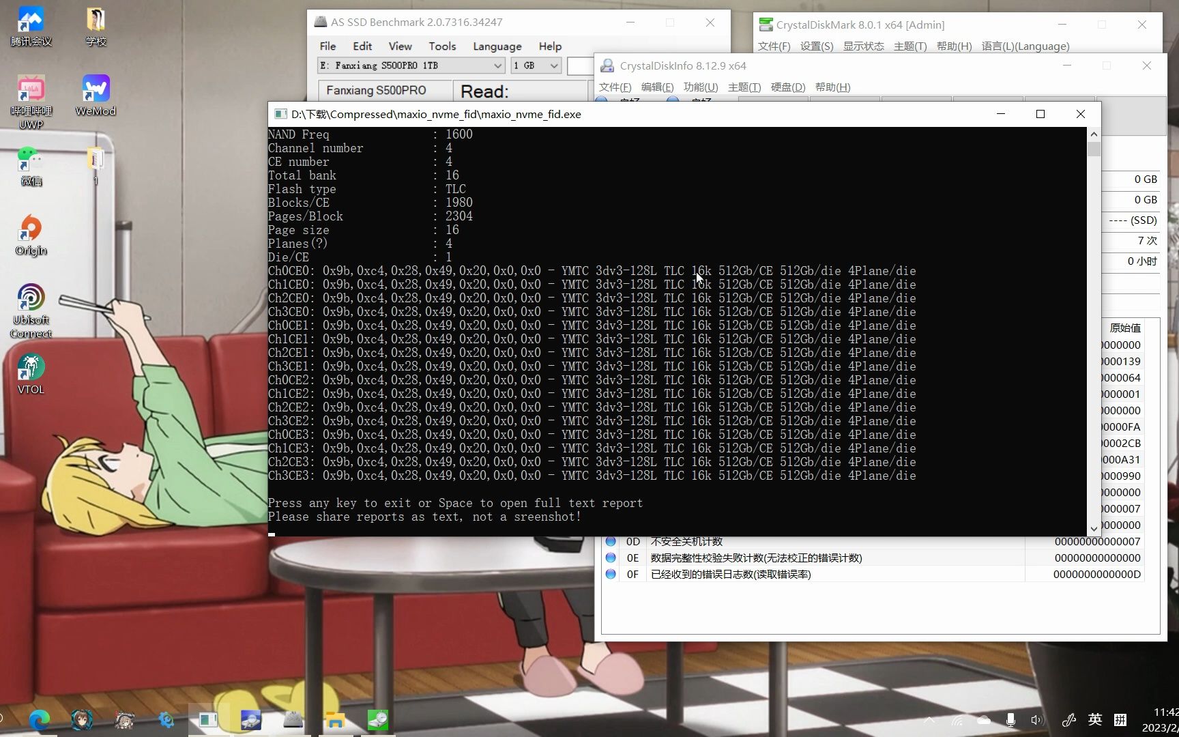Click the AS SSD Benchmark title icon

tap(320, 22)
